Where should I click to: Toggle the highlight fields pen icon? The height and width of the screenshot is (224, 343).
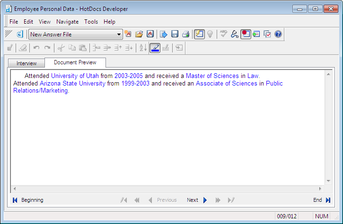point(155,48)
